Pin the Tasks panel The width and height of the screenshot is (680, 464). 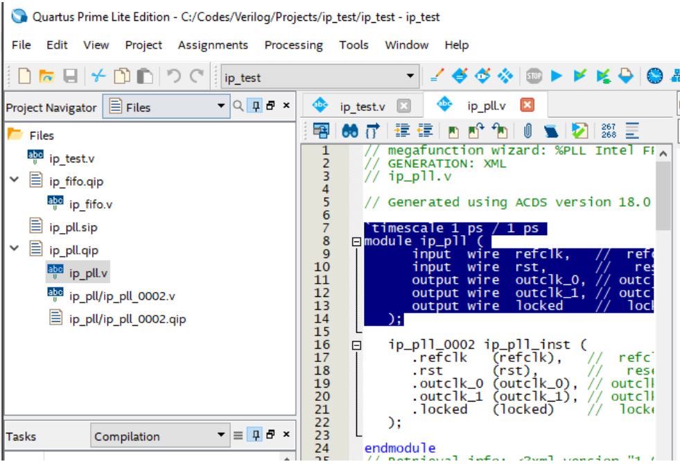click(x=256, y=434)
